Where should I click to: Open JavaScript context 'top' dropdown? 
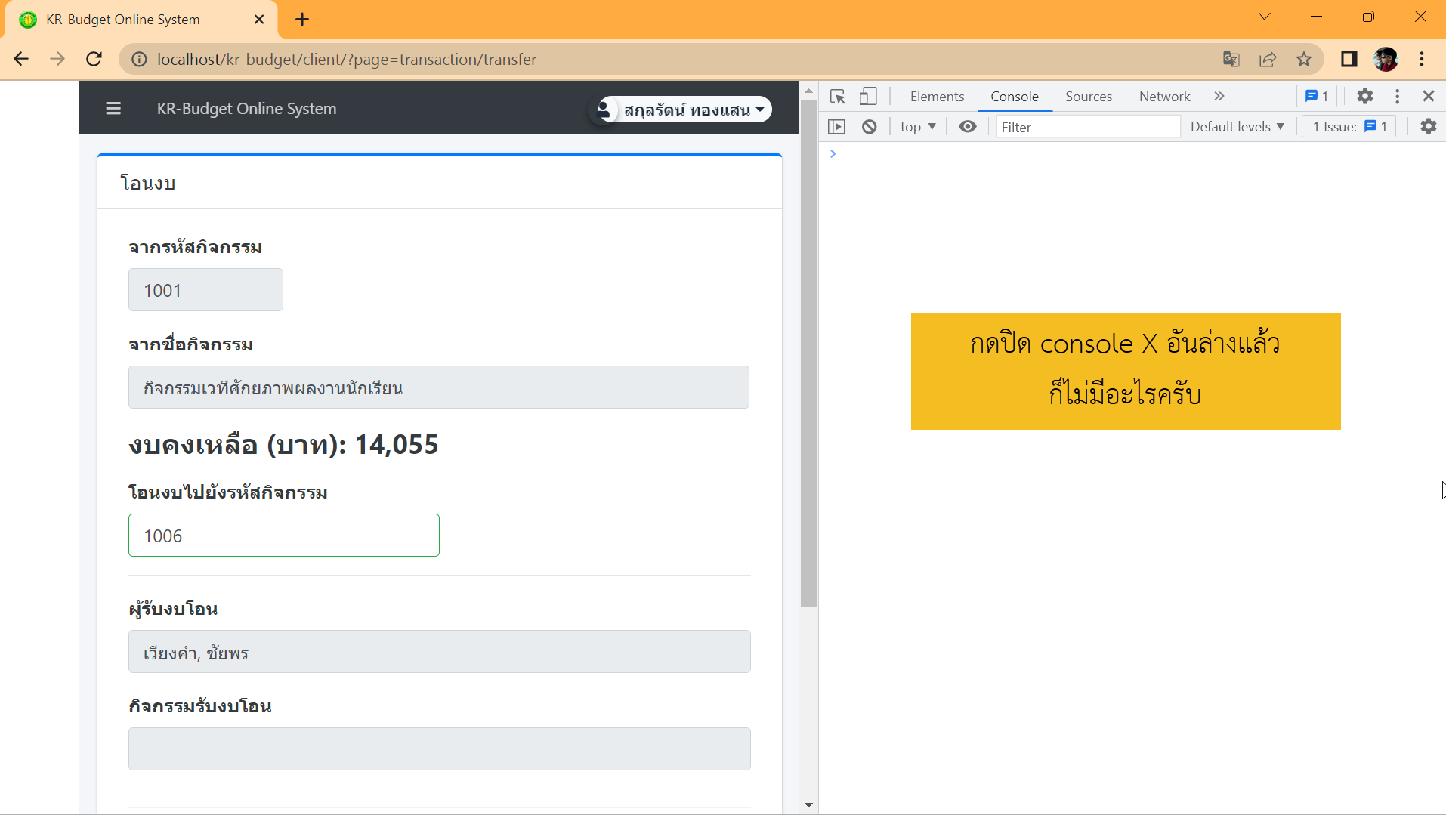click(x=918, y=127)
